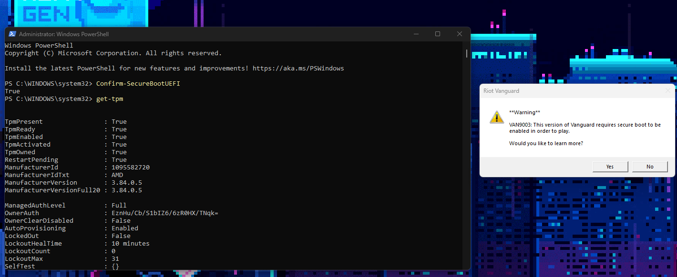
Task: Click the ManagedAuthLevel Full row
Action: coord(66,206)
